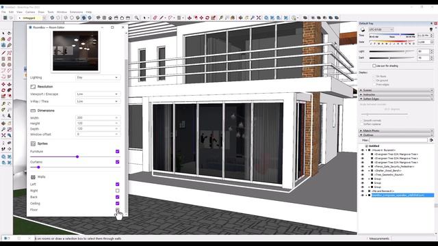Image resolution: width=438 pixels, height=246 pixels.
Task: Click the Curtains slider handle
Action: (x=38, y=167)
